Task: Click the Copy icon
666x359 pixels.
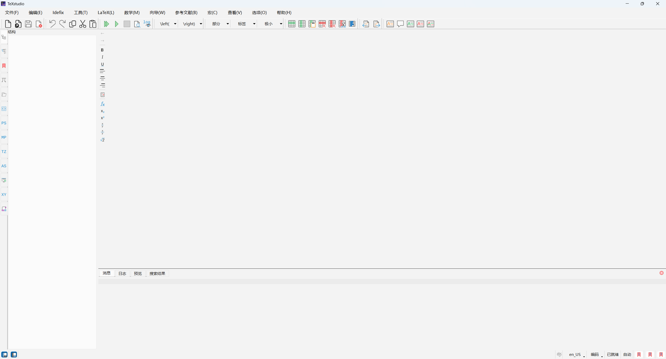Action: 73,24
